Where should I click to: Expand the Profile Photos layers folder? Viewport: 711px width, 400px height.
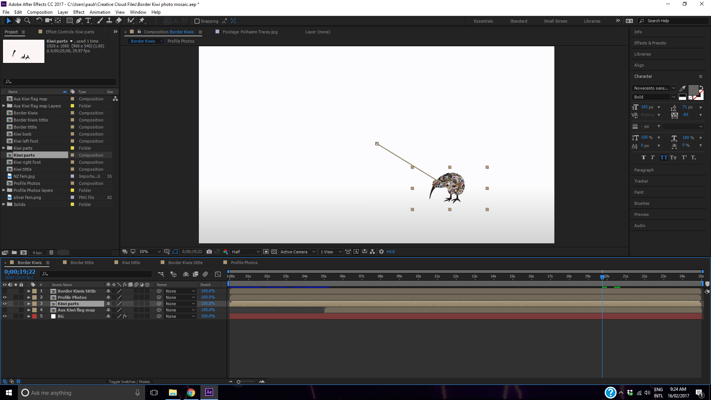(4, 190)
